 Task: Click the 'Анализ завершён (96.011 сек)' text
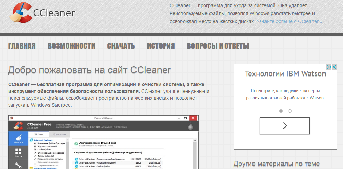[97, 143]
